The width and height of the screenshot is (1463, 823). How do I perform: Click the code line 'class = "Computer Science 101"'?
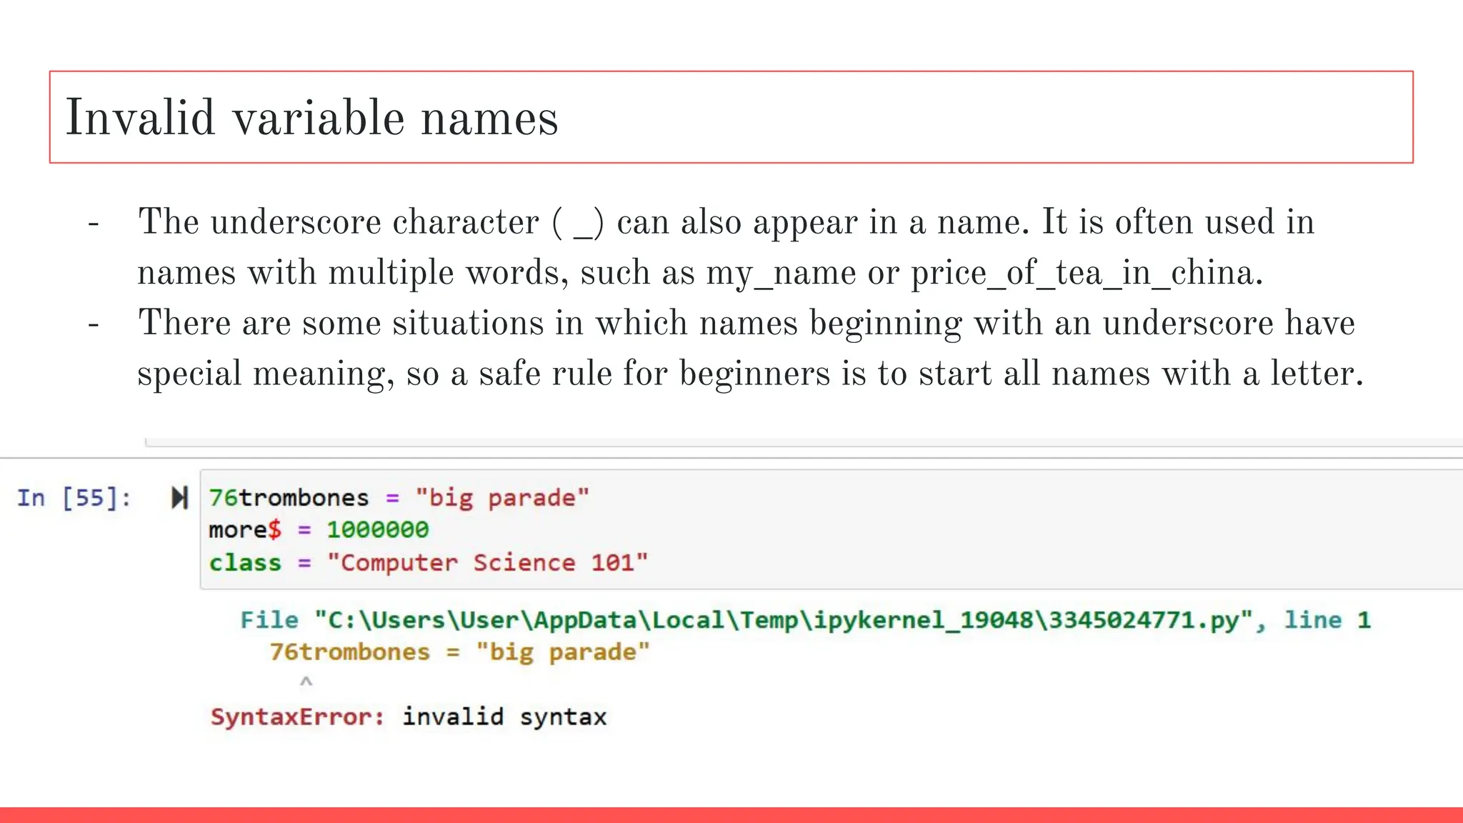[x=429, y=563]
